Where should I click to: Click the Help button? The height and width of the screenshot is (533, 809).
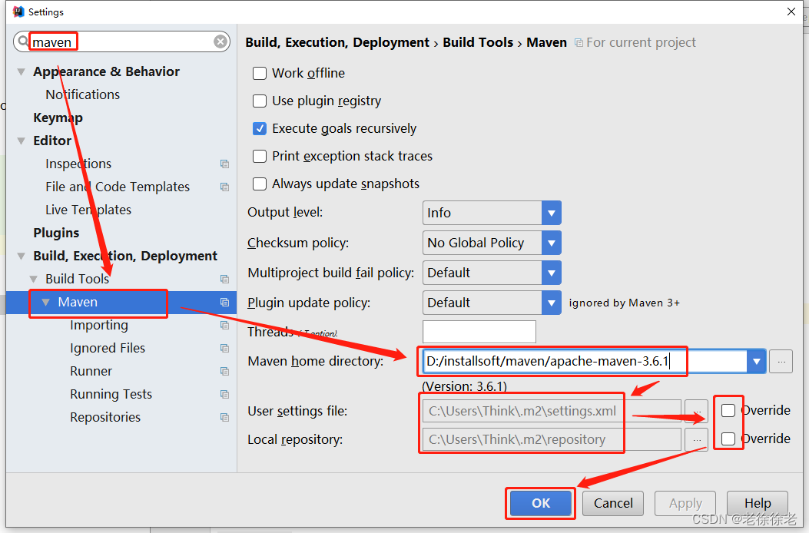tap(758, 504)
